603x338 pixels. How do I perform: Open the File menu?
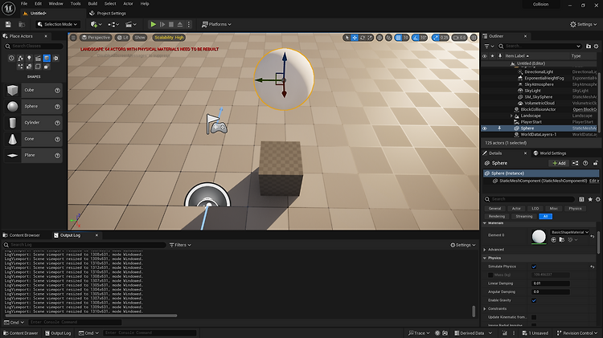tap(24, 3)
